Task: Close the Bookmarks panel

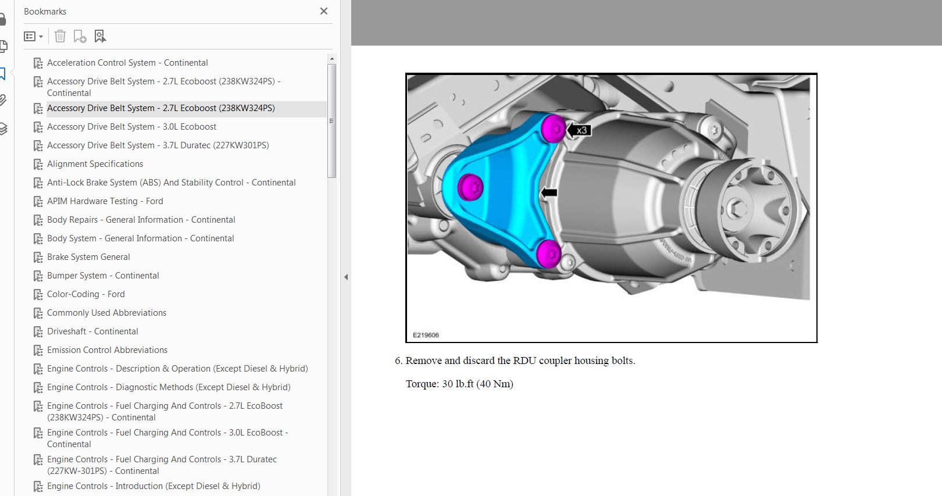Action: tap(324, 11)
